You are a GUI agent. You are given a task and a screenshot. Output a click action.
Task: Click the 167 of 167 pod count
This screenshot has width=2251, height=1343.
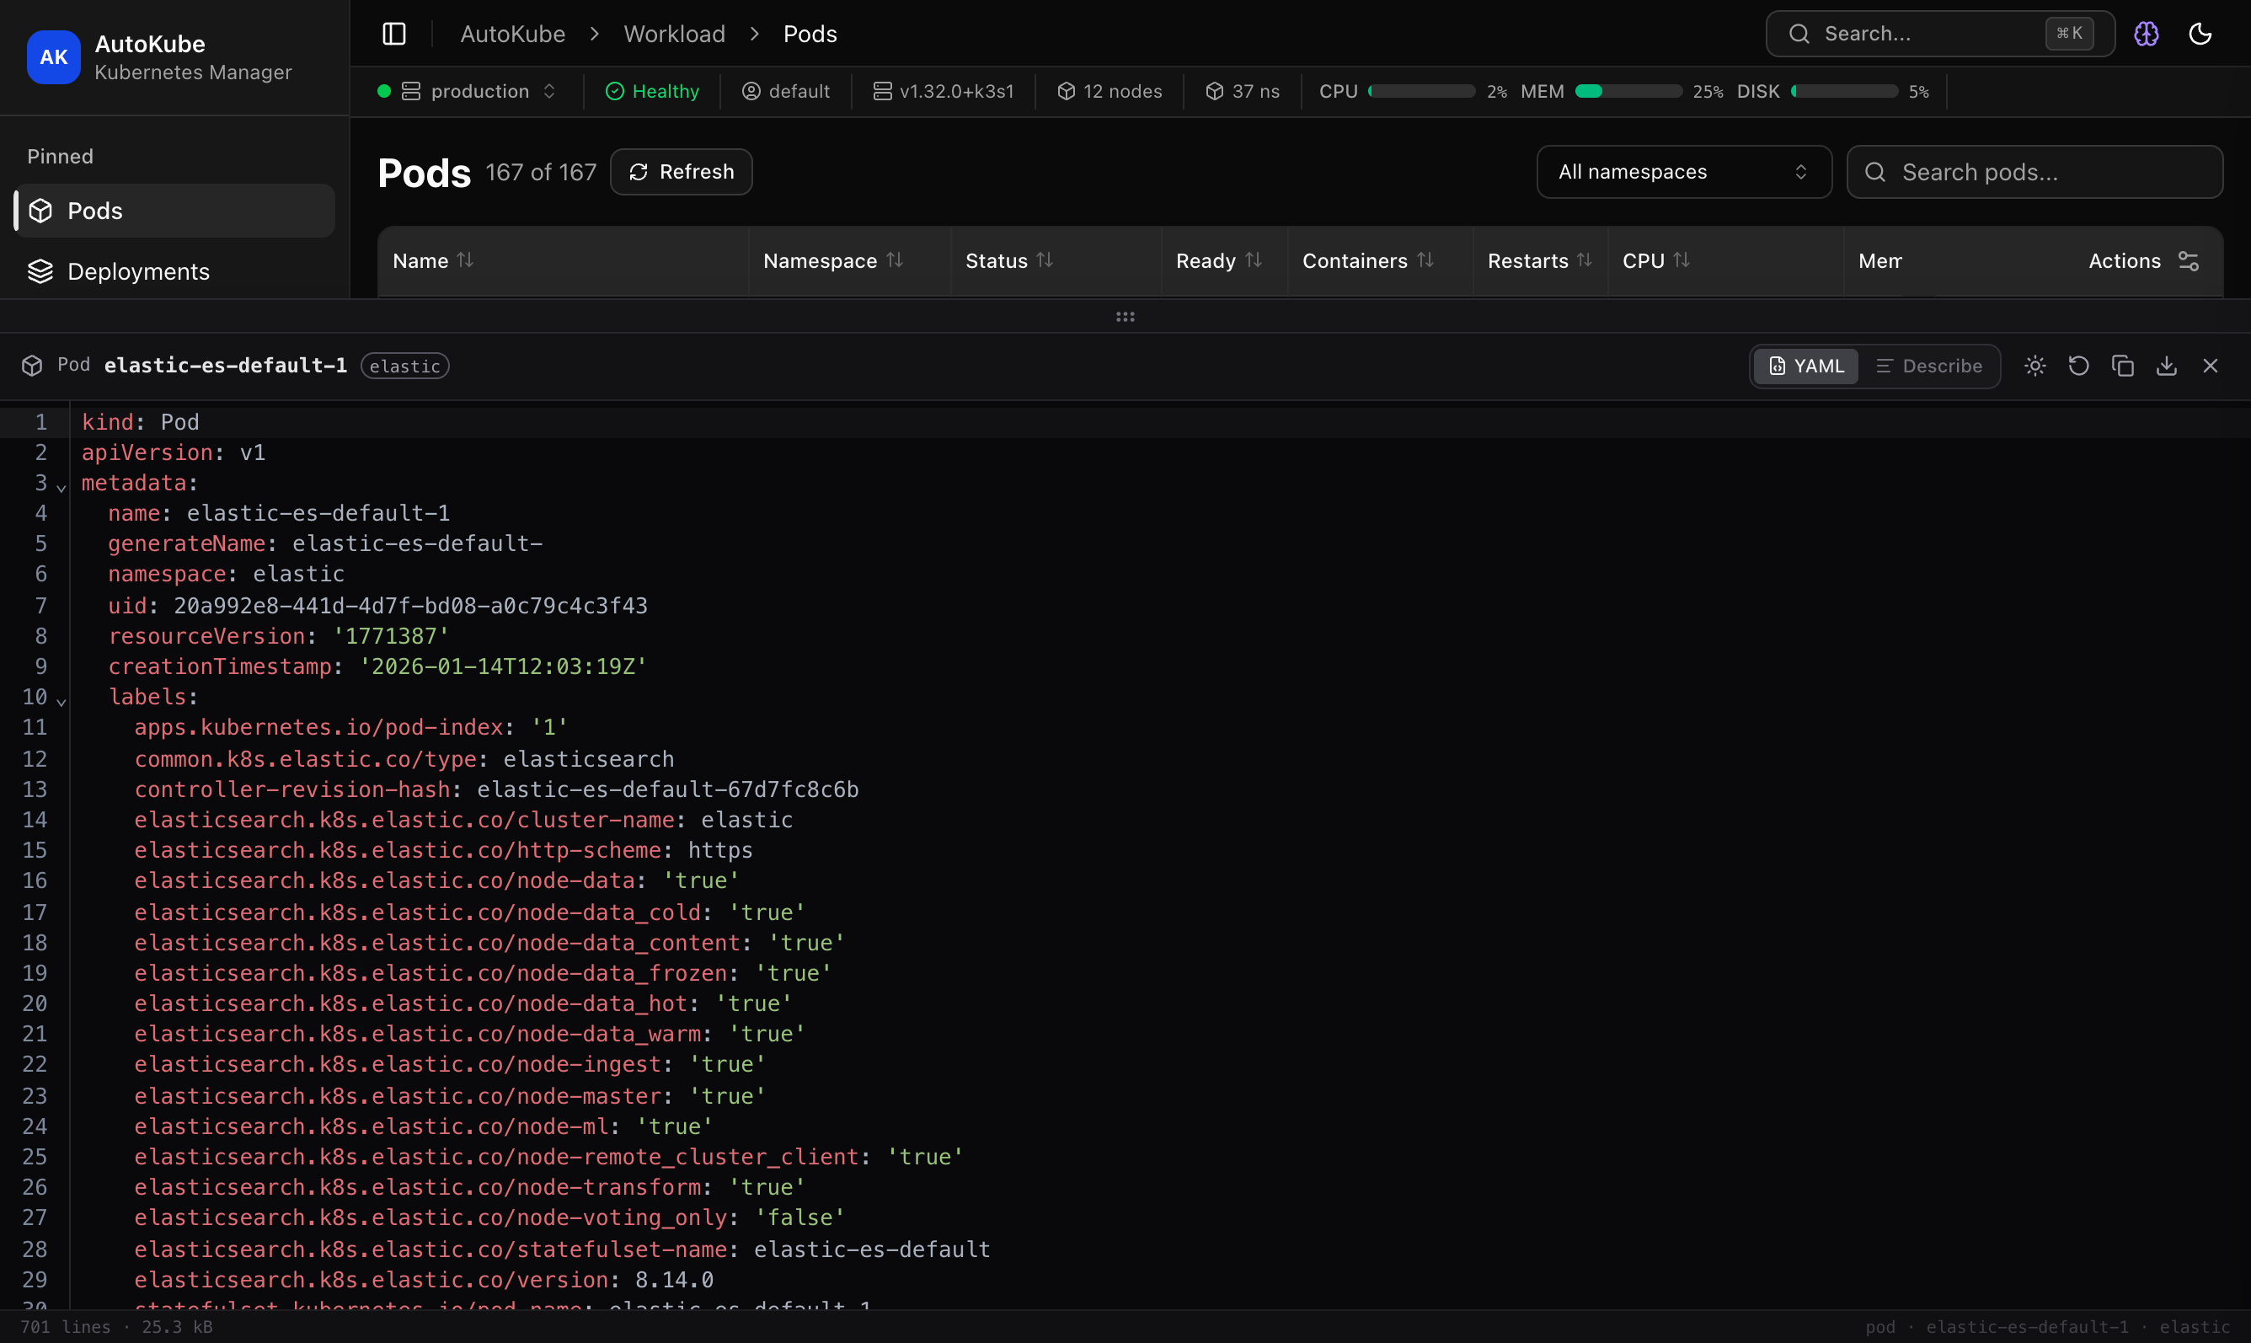[x=541, y=172]
